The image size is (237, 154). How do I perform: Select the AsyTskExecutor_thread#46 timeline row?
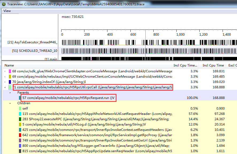[x=32, y=42]
